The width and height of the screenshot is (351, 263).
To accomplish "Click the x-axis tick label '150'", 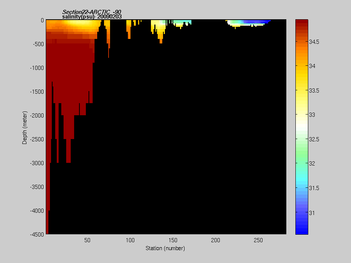I will tap(173, 240).
